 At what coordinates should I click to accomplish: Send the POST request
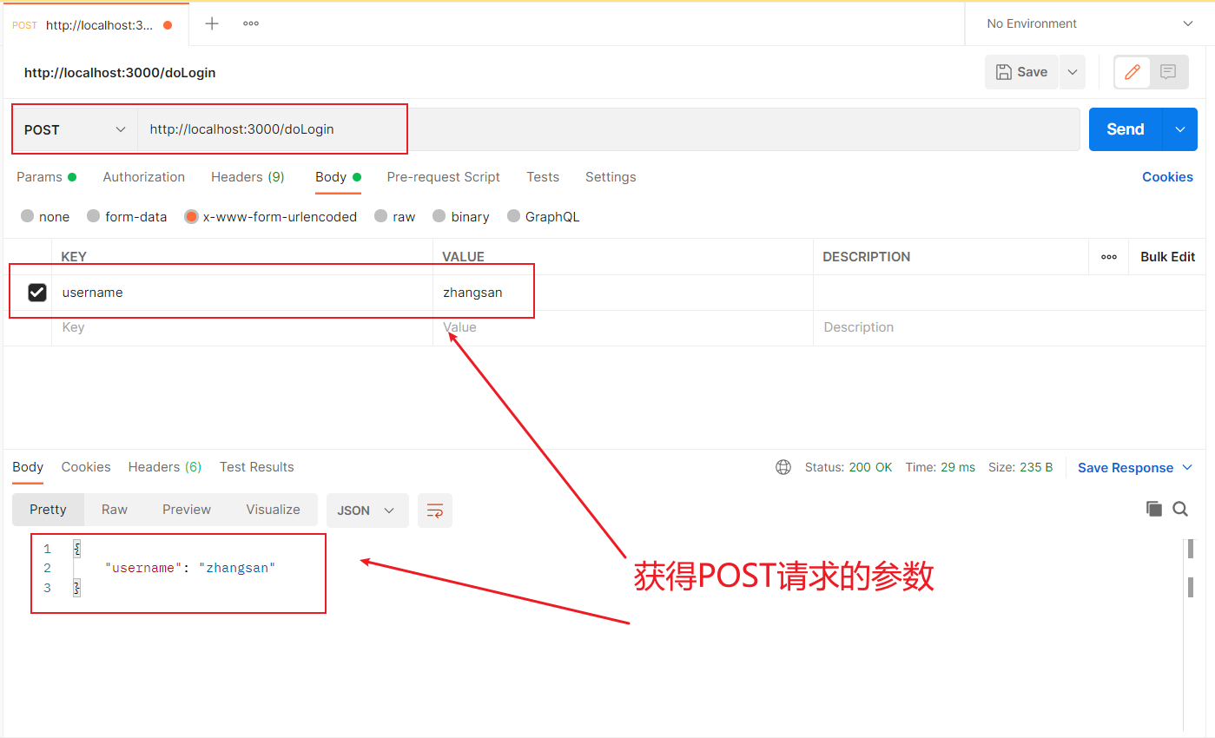tap(1126, 129)
